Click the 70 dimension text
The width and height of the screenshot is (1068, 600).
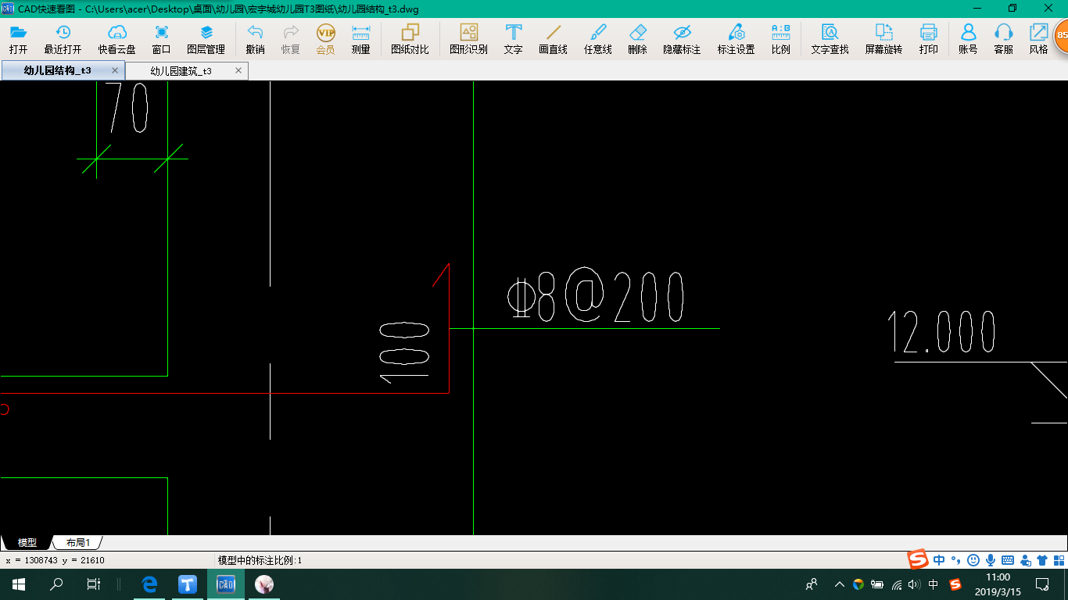127,107
